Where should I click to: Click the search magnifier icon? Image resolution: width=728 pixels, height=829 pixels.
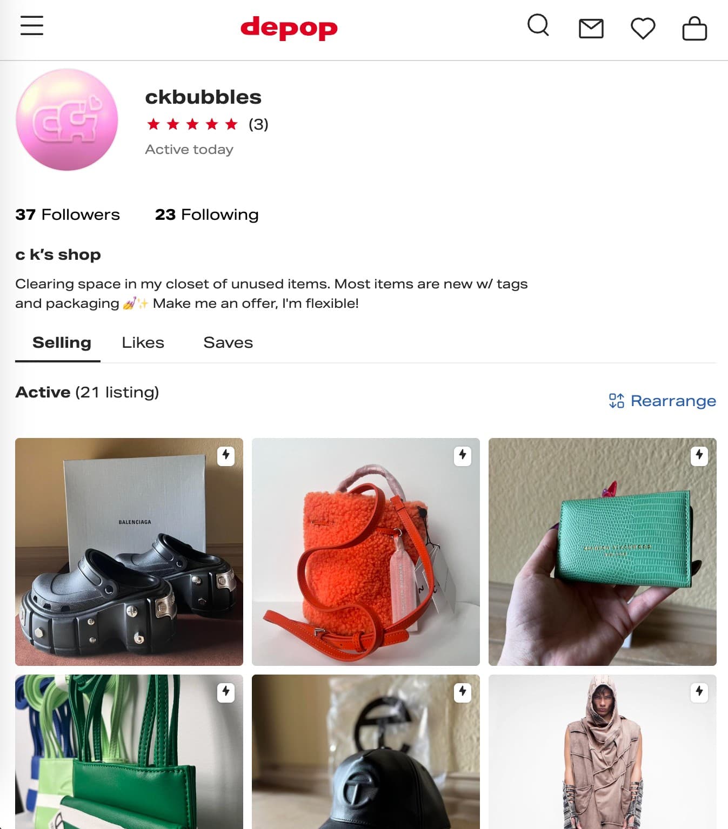pyautogui.click(x=538, y=25)
